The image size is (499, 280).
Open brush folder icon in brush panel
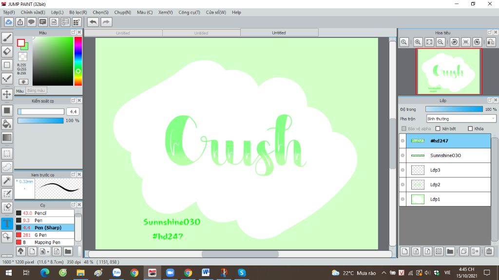(x=68, y=251)
